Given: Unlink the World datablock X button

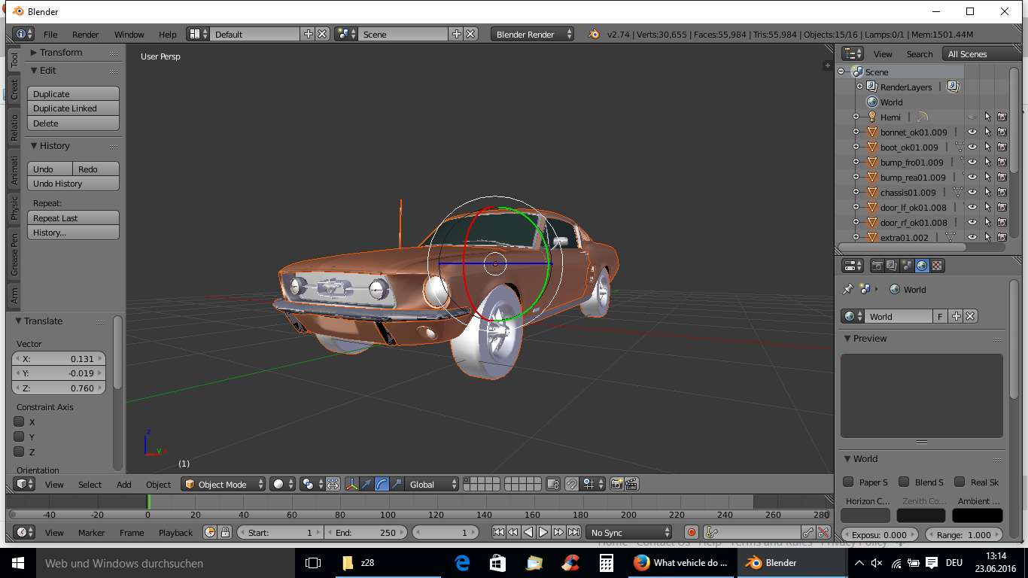Looking at the screenshot, I should [x=971, y=316].
